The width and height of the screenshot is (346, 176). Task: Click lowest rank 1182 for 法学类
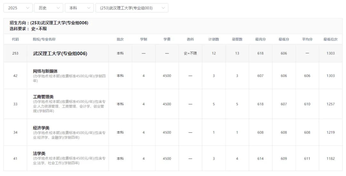tap(331, 158)
